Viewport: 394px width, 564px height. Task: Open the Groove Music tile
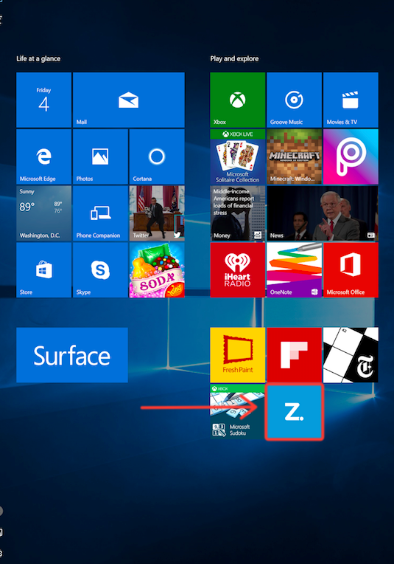pyautogui.click(x=294, y=100)
